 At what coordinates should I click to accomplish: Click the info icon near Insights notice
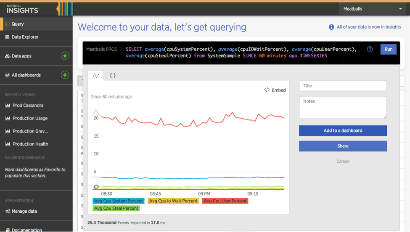click(331, 27)
